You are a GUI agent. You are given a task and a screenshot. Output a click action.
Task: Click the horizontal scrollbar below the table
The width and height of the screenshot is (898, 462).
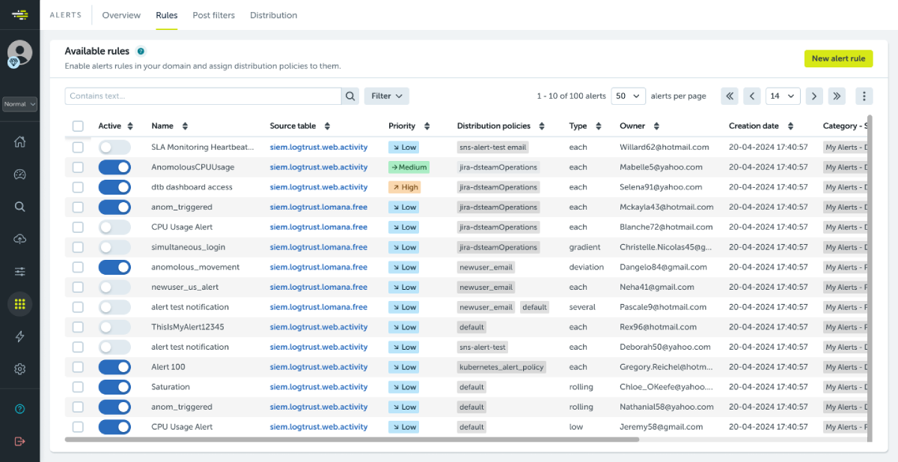tap(352, 440)
